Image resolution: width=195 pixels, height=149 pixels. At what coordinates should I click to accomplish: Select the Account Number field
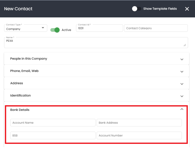tap(139, 135)
